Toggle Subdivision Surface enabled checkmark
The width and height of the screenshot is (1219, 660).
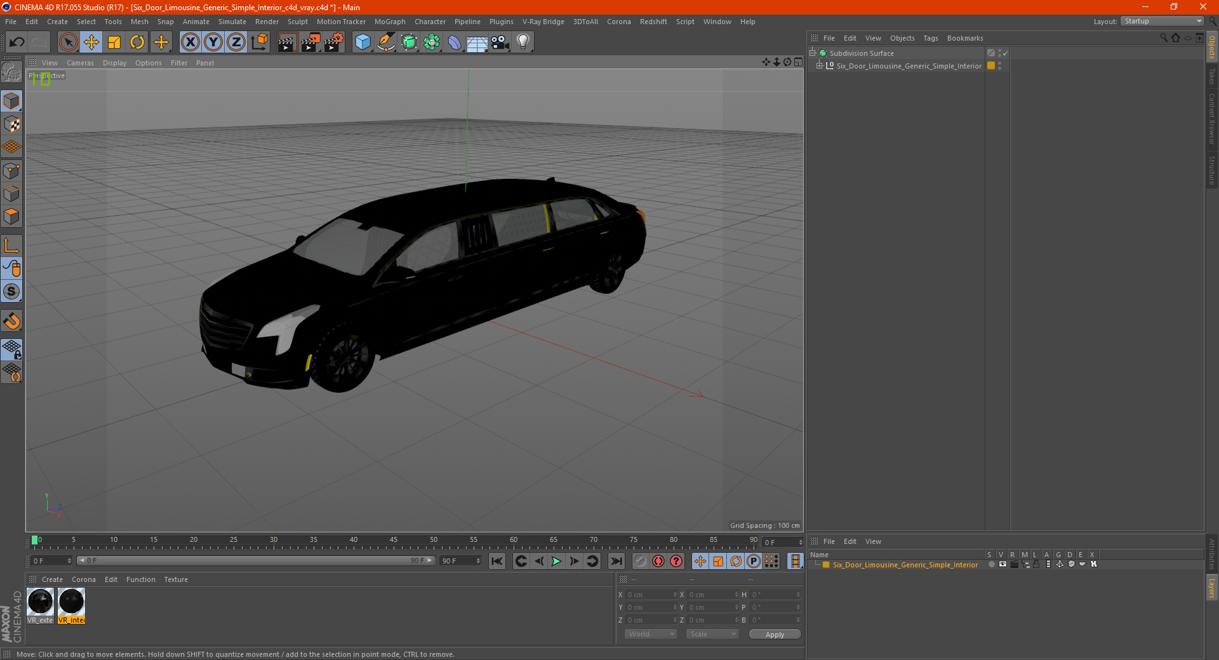[1005, 53]
